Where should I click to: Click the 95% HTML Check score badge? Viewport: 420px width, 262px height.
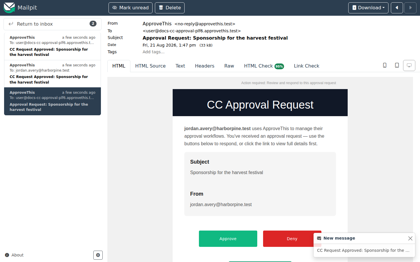[279, 66]
